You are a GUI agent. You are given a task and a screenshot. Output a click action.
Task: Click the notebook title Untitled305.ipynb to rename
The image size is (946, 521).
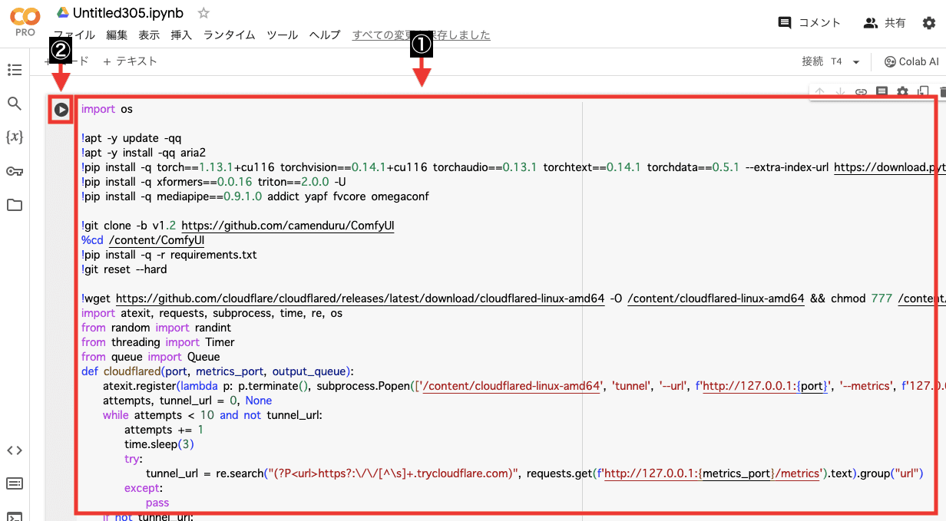coord(128,12)
